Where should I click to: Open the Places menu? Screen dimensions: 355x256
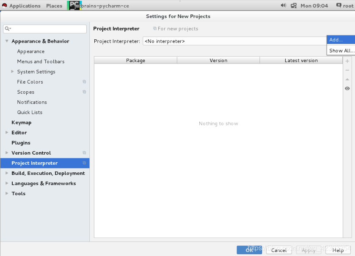54,6
